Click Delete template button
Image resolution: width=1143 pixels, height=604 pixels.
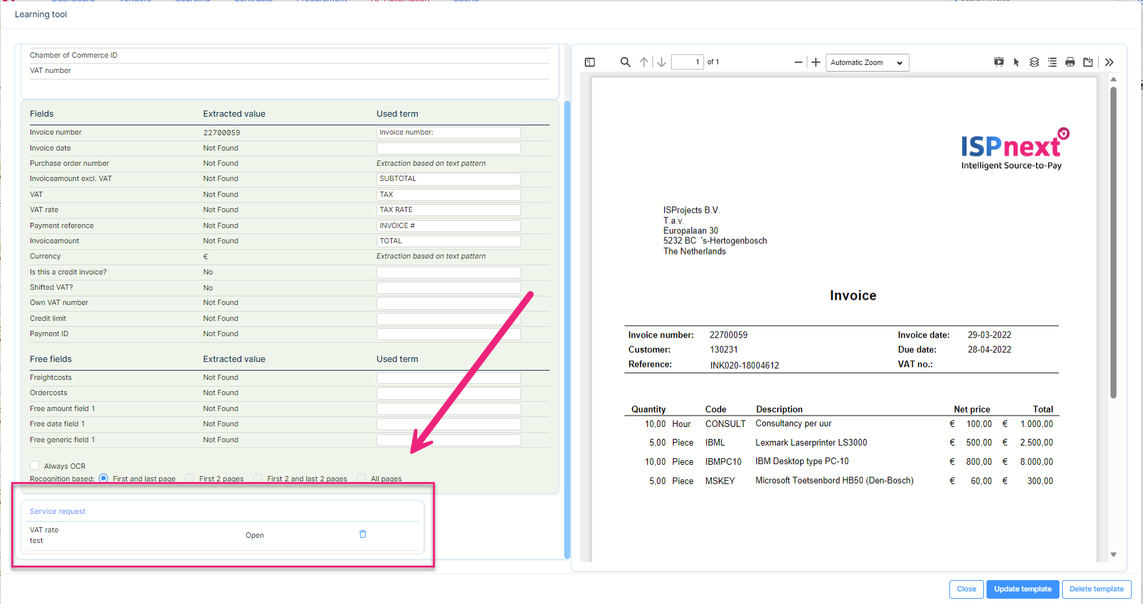tap(1097, 589)
